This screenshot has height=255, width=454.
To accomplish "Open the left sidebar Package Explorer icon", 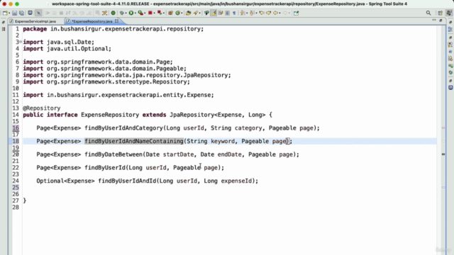I will click(x=4, y=29).
